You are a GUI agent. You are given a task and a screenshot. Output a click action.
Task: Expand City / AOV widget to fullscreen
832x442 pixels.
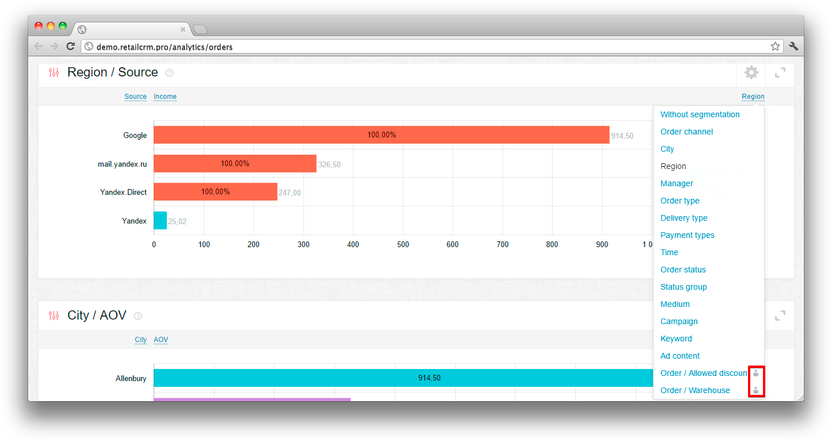pyautogui.click(x=780, y=316)
